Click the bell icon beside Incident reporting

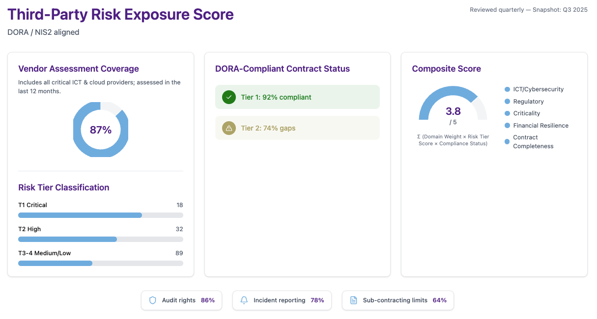tap(244, 300)
